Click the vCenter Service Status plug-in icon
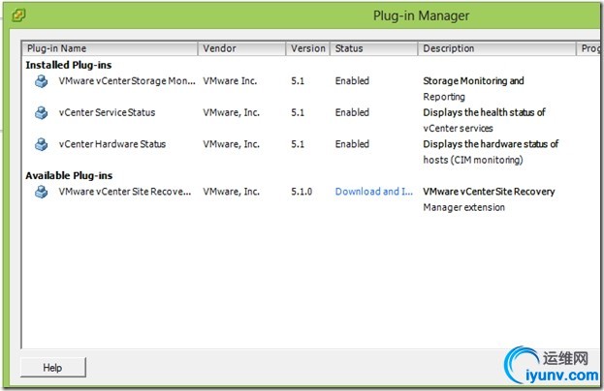This screenshot has height=391, width=604. coord(41,113)
